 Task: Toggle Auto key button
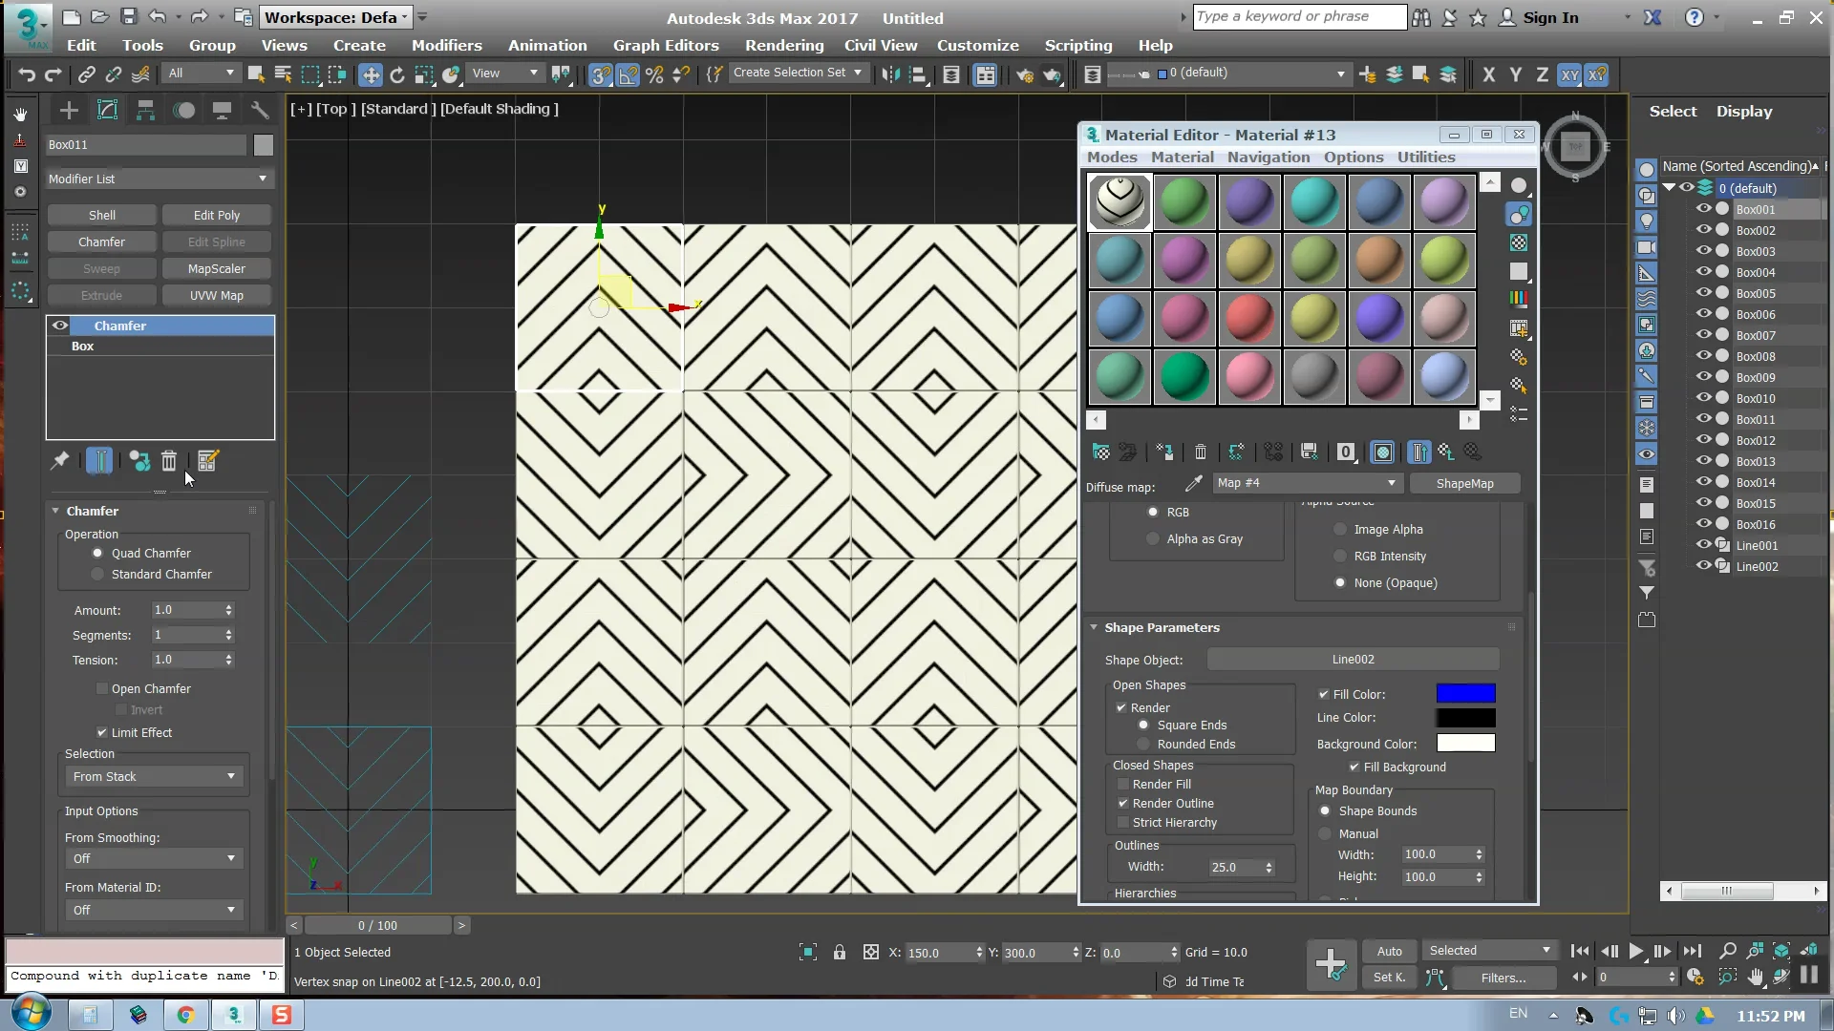1389,951
